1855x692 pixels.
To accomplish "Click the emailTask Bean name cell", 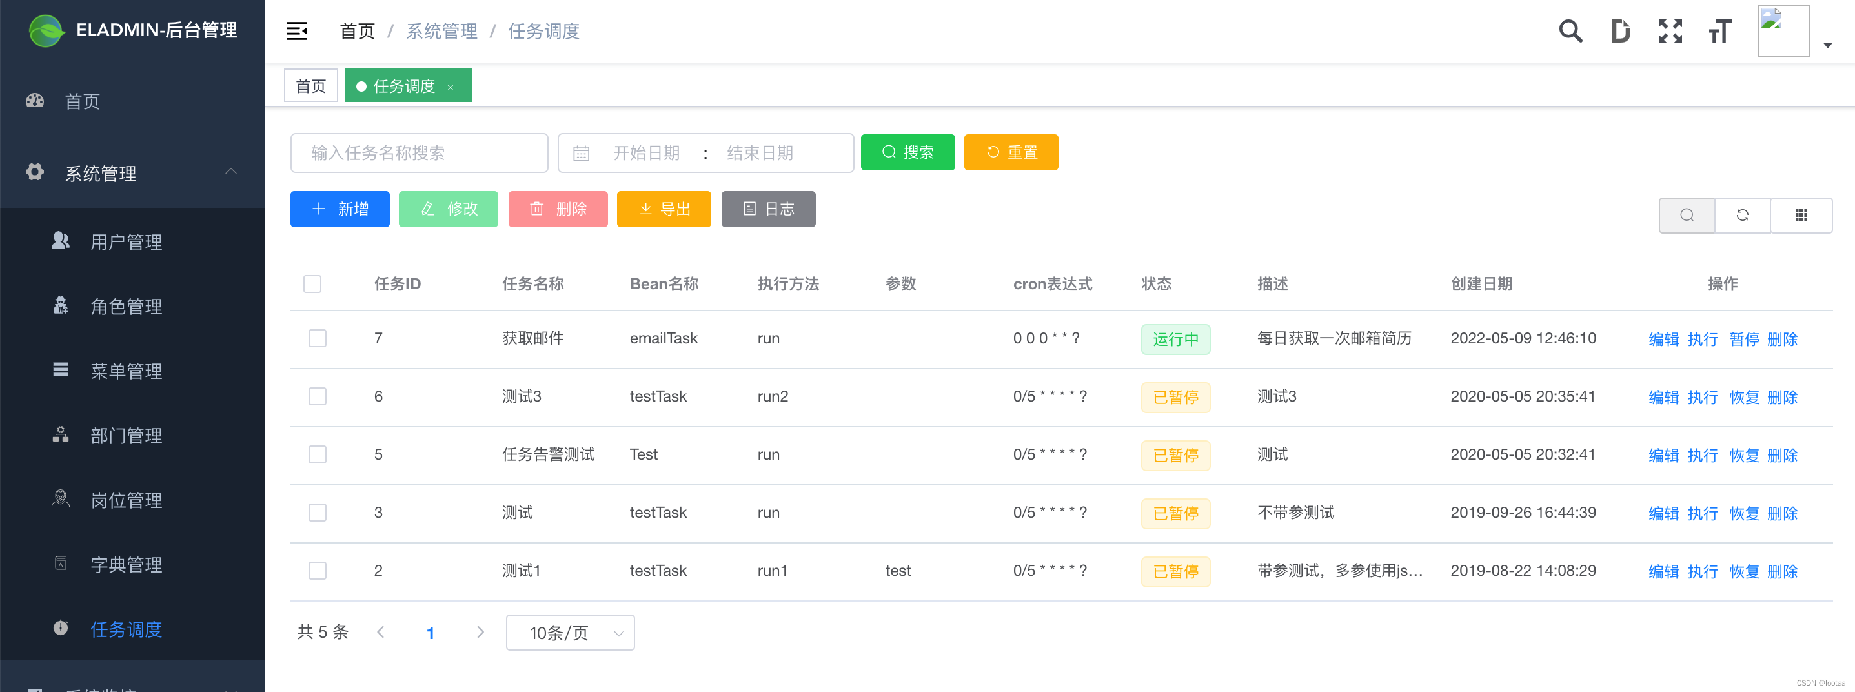I will 664,338.
